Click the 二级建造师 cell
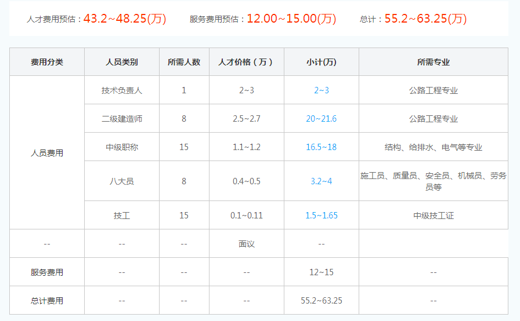The image size is (520, 321). (x=122, y=119)
